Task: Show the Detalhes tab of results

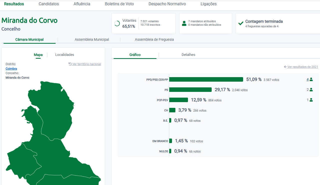Action: [188, 55]
